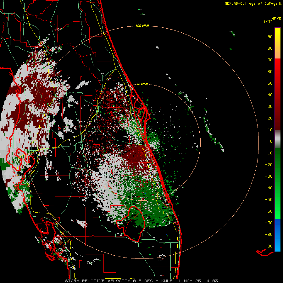Click the 14:03 timestamp

211,281
